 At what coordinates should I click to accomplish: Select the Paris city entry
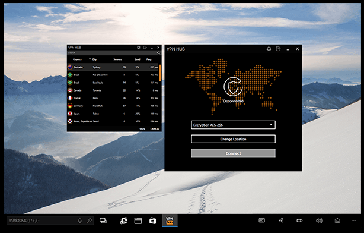pos(95,98)
